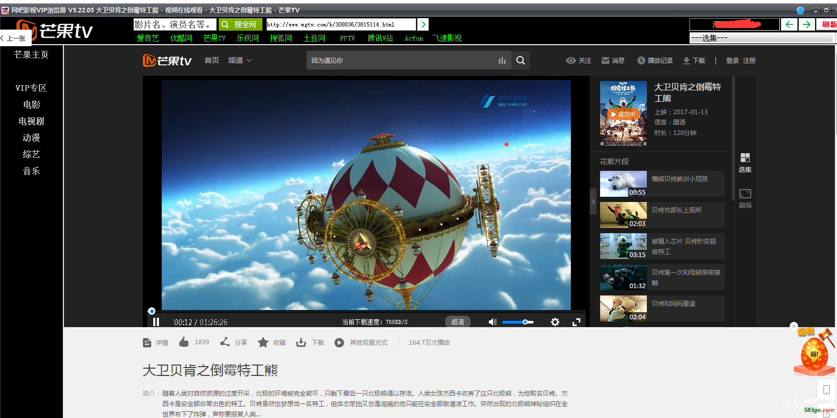Select 电影 in sidebar
The image size is (837, 418).
click(x=31, y=104)
